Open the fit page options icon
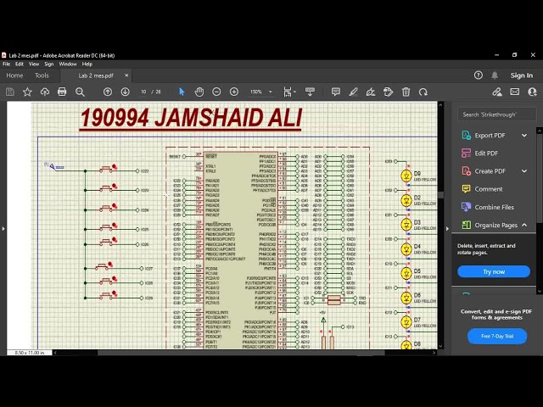 click(288, 92)
